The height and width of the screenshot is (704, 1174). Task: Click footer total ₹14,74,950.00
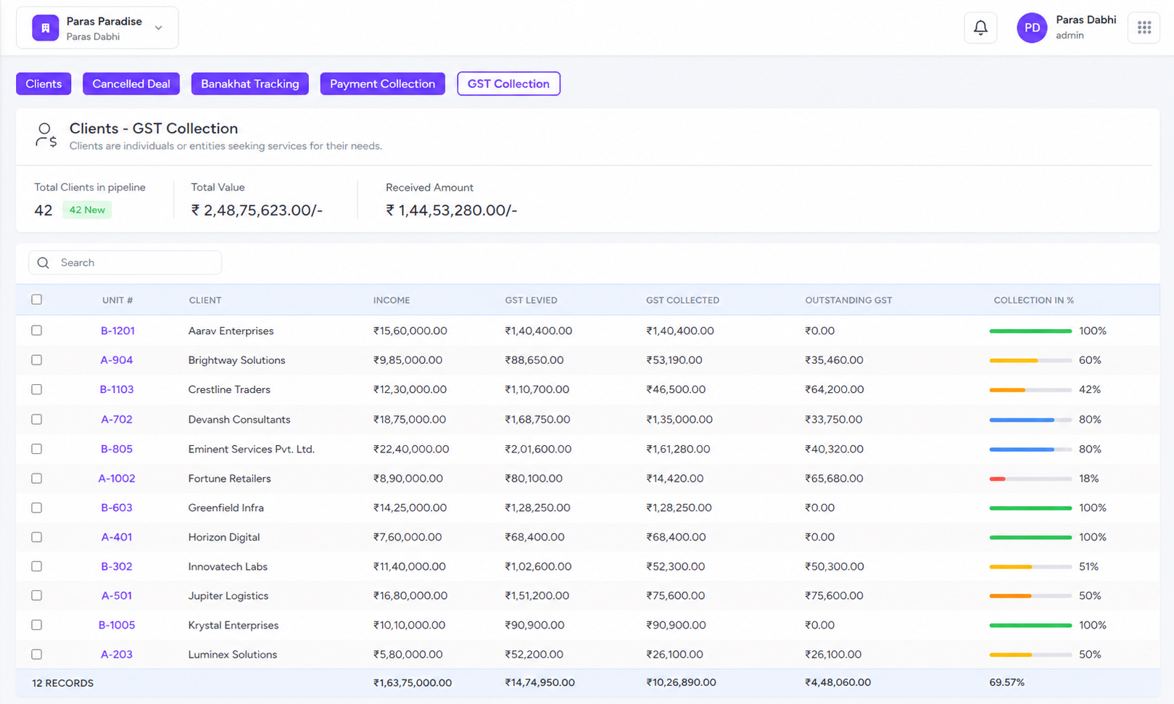[540, 682]
